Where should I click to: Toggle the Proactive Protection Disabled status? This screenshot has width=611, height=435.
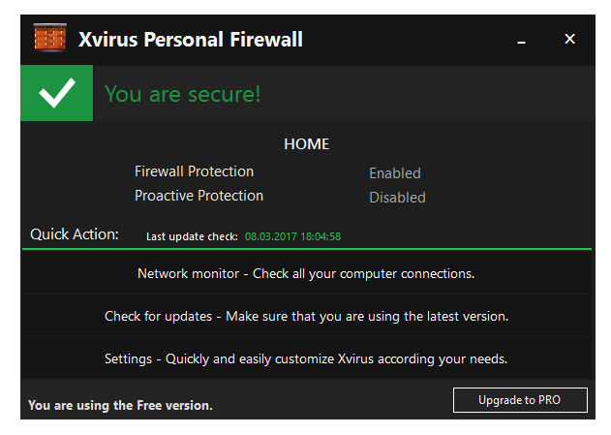point(397,198)
